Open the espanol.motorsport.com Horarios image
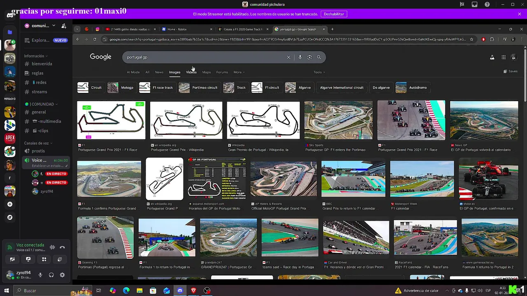The height and width of the screenshot is (296, 527). [217, 178]
